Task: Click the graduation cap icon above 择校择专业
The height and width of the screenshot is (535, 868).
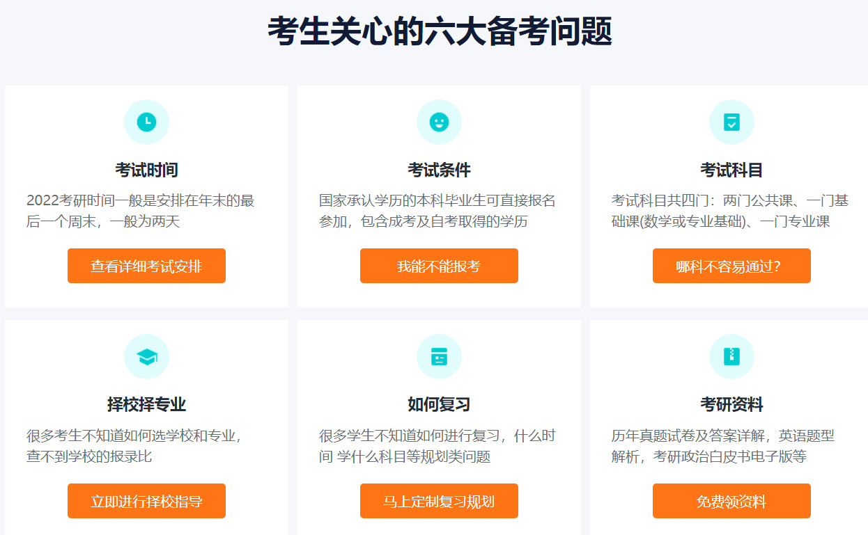Action: pyautogui.click(x=146, y=356)
